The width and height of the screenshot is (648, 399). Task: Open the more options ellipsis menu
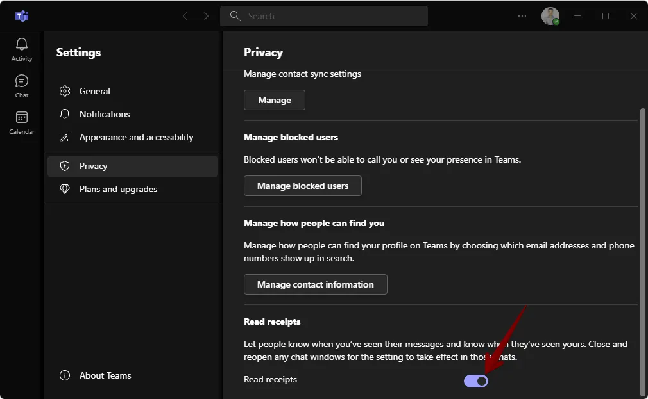point(522,16)
